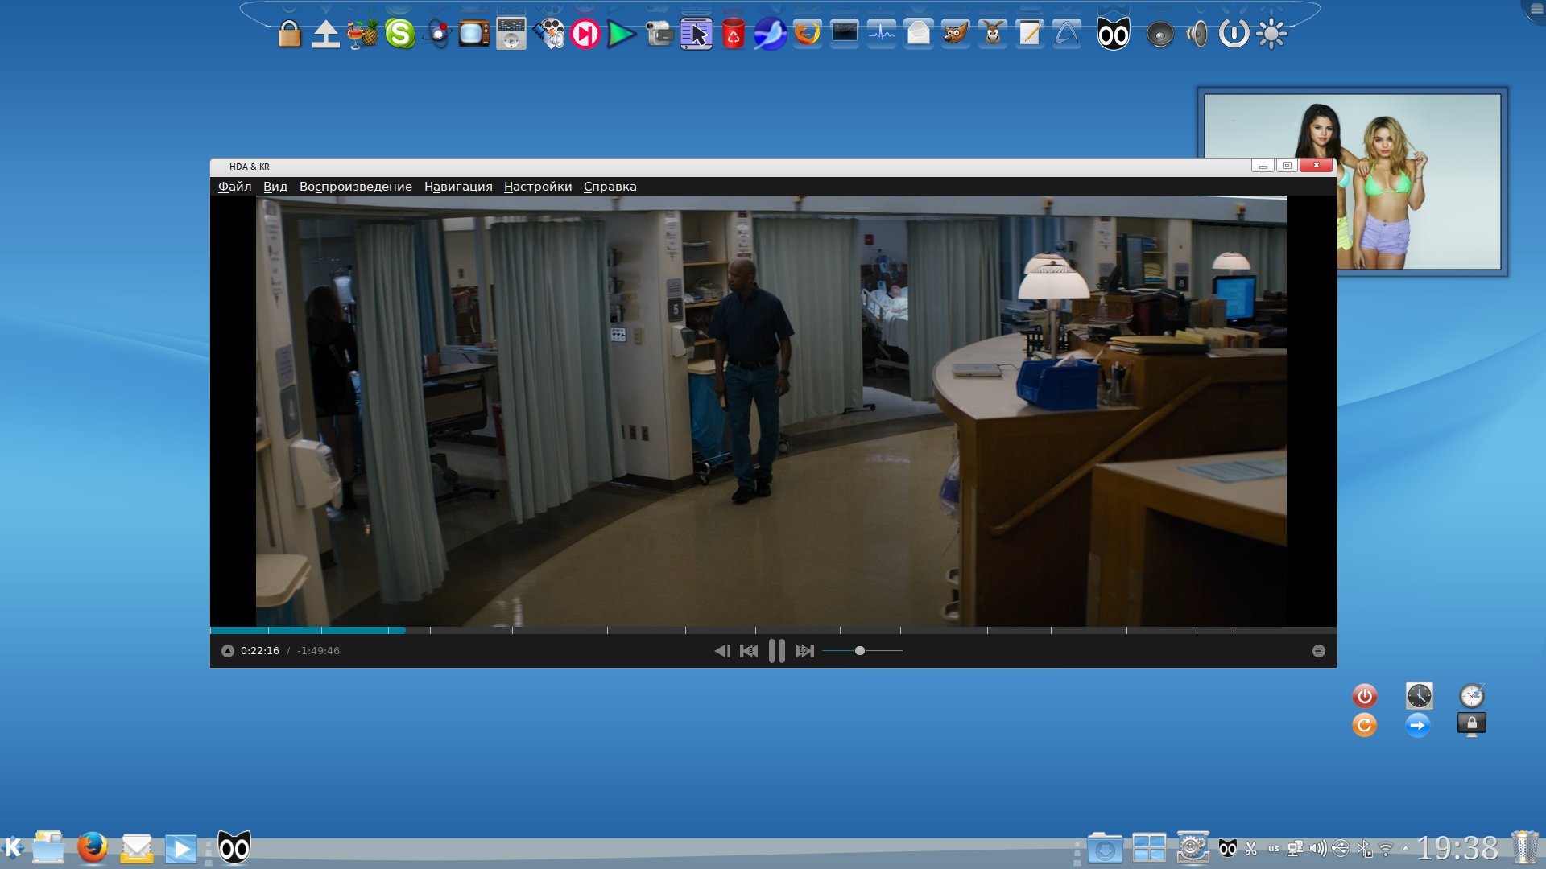Click the frame step back icon
This screenshot has height=869, width=1546.
pyautogui.click(x=722, y=651)
